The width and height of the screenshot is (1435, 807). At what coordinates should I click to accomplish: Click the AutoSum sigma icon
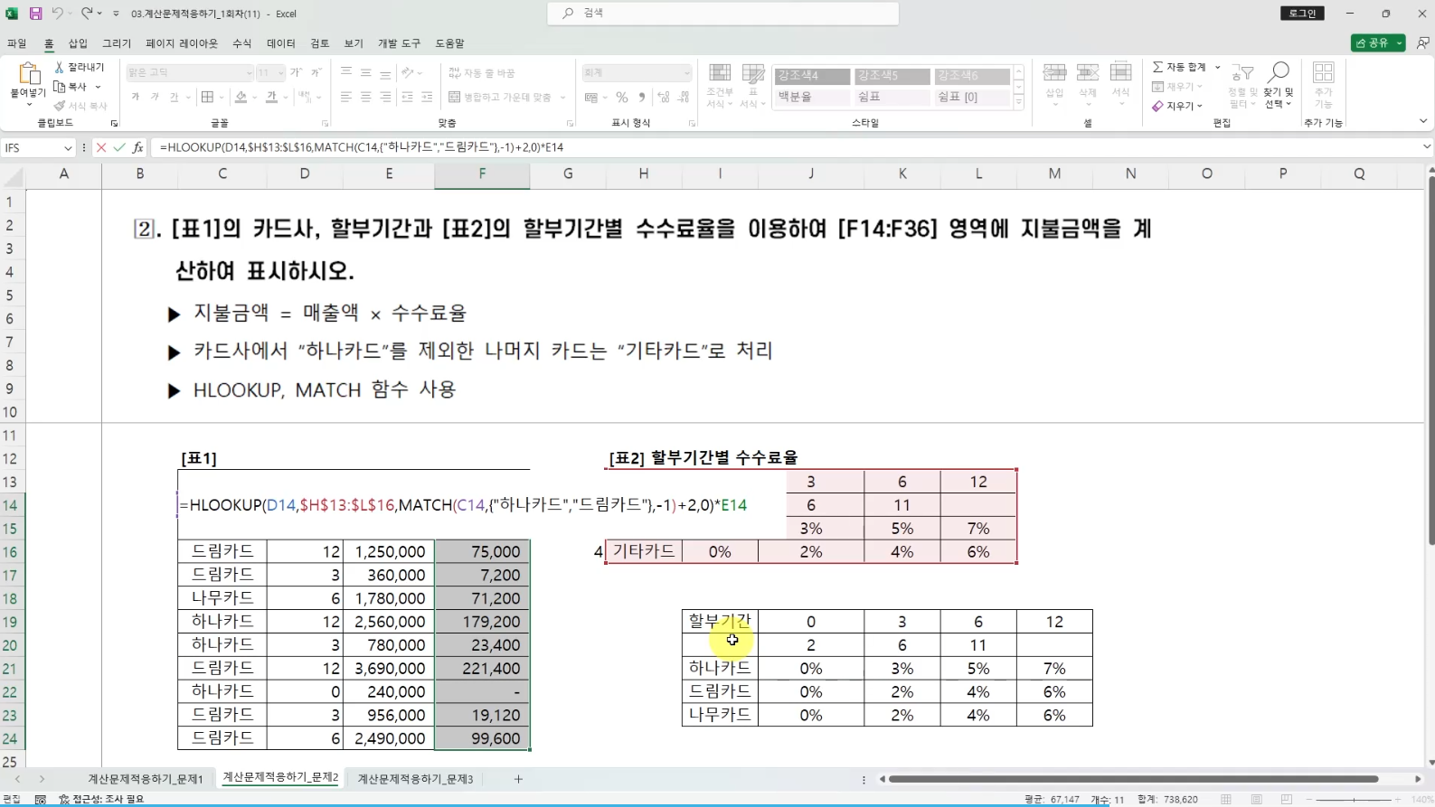[x=1158, y=67]
